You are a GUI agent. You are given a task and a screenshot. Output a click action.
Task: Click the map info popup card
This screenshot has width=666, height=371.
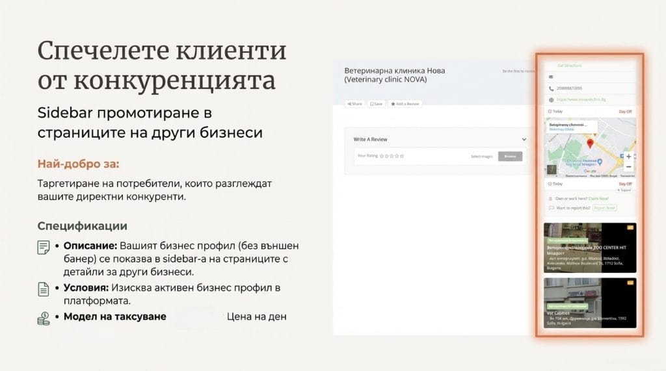point(572,127)
